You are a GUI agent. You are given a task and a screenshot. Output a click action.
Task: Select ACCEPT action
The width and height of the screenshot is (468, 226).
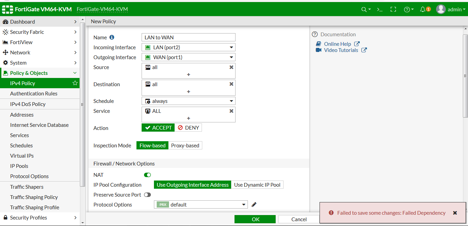pyautogui.click(x=158, y=128)
